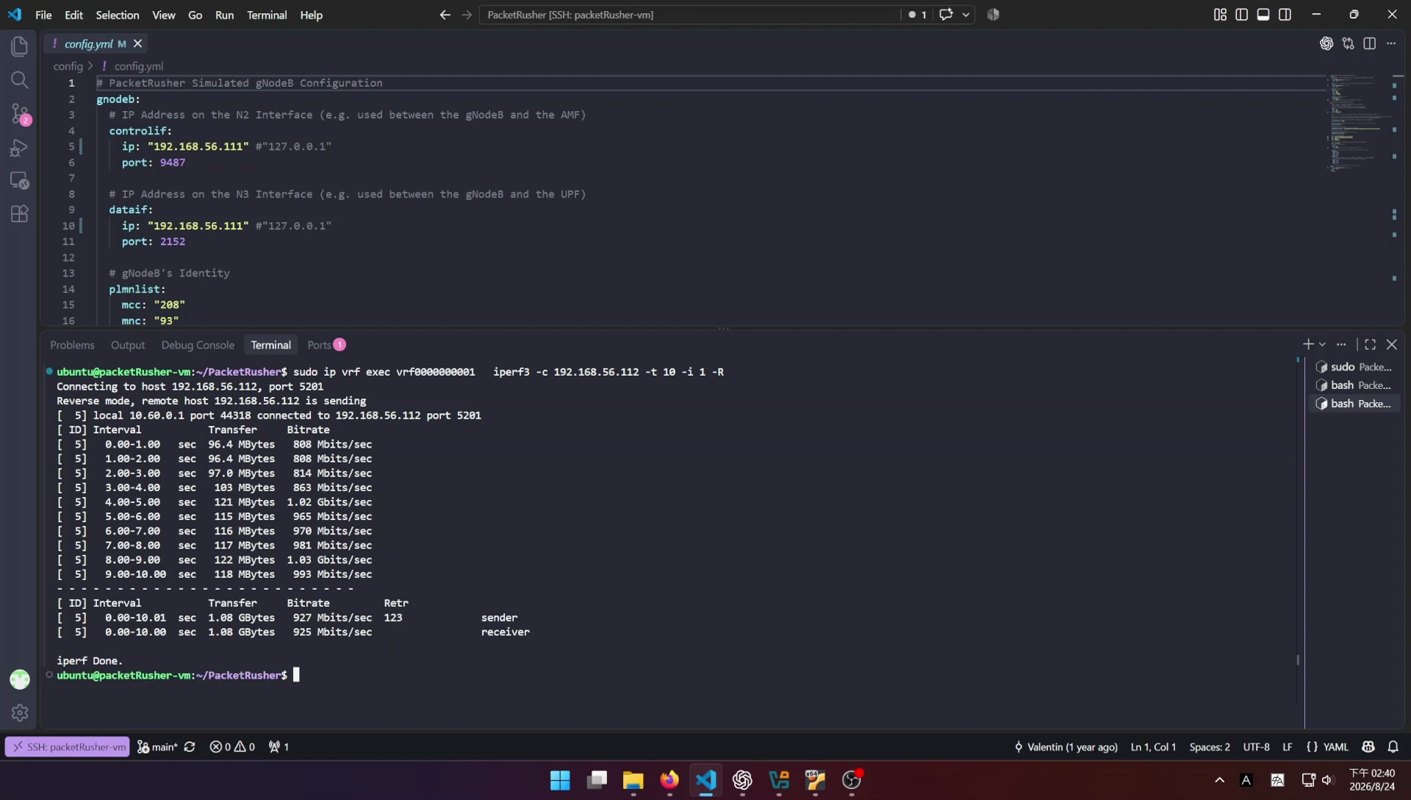Go back in navigation history
The height and width of the screenshot is (800, 1411).
click(x=445, y=15)
